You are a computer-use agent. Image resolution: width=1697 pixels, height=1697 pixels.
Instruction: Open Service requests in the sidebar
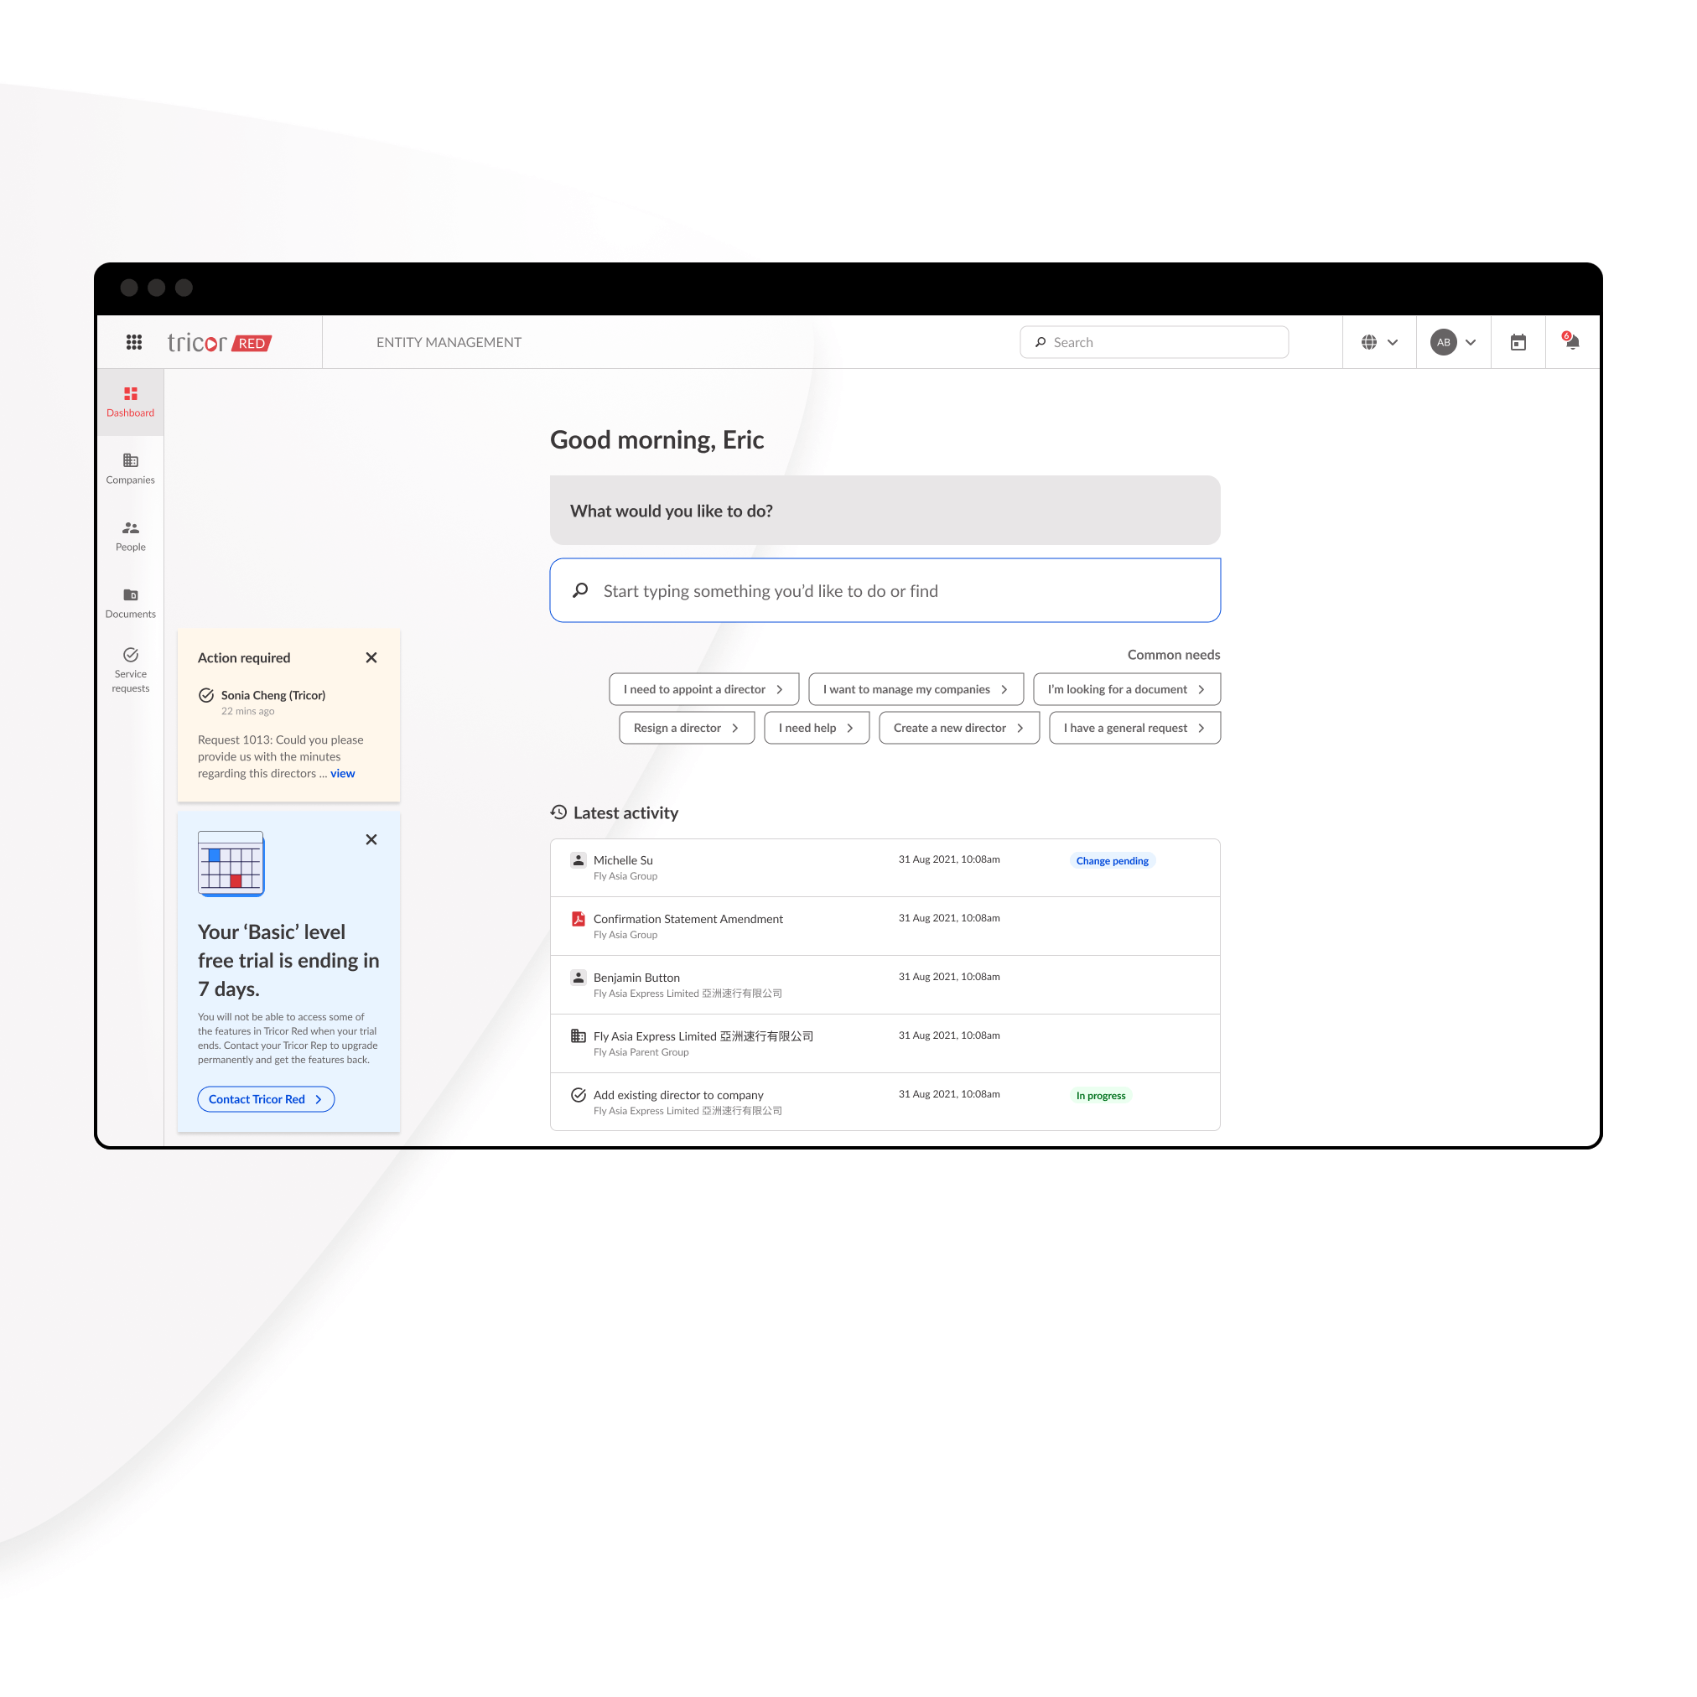pyautogui.click(x=130, y=670)
